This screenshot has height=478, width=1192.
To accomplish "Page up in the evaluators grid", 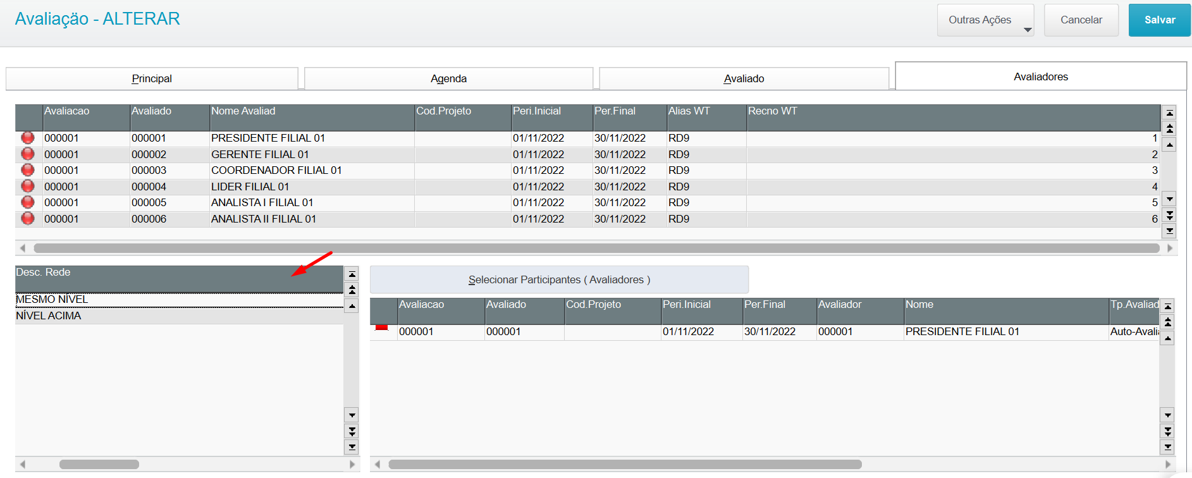I will 1168,322.
